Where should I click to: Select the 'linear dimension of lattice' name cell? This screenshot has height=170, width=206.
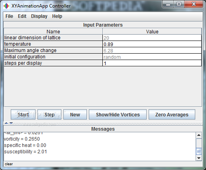(x=53, y=38)
